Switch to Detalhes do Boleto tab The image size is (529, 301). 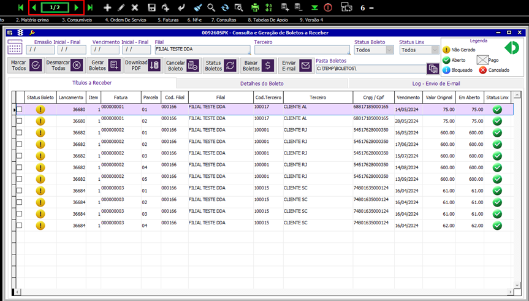point(262,83)
